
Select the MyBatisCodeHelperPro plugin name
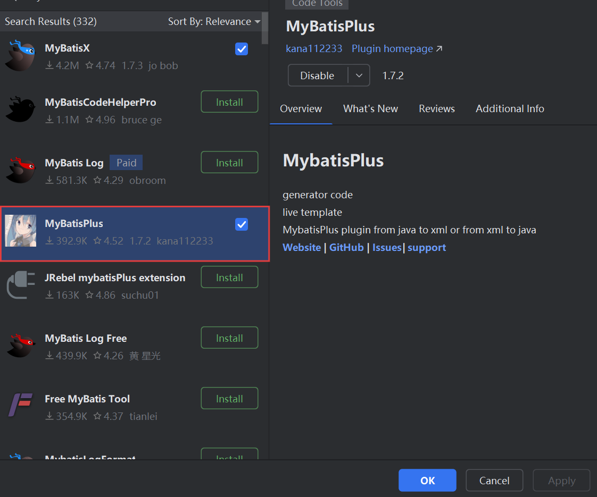point(101,102)
